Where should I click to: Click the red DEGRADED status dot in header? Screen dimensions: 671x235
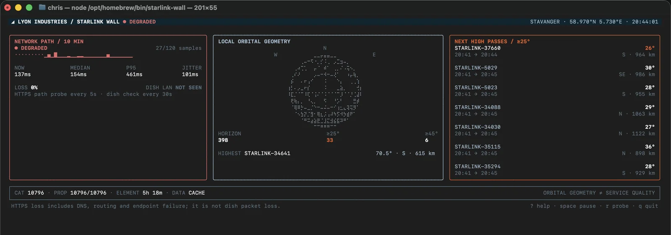(x=125, y=22)
